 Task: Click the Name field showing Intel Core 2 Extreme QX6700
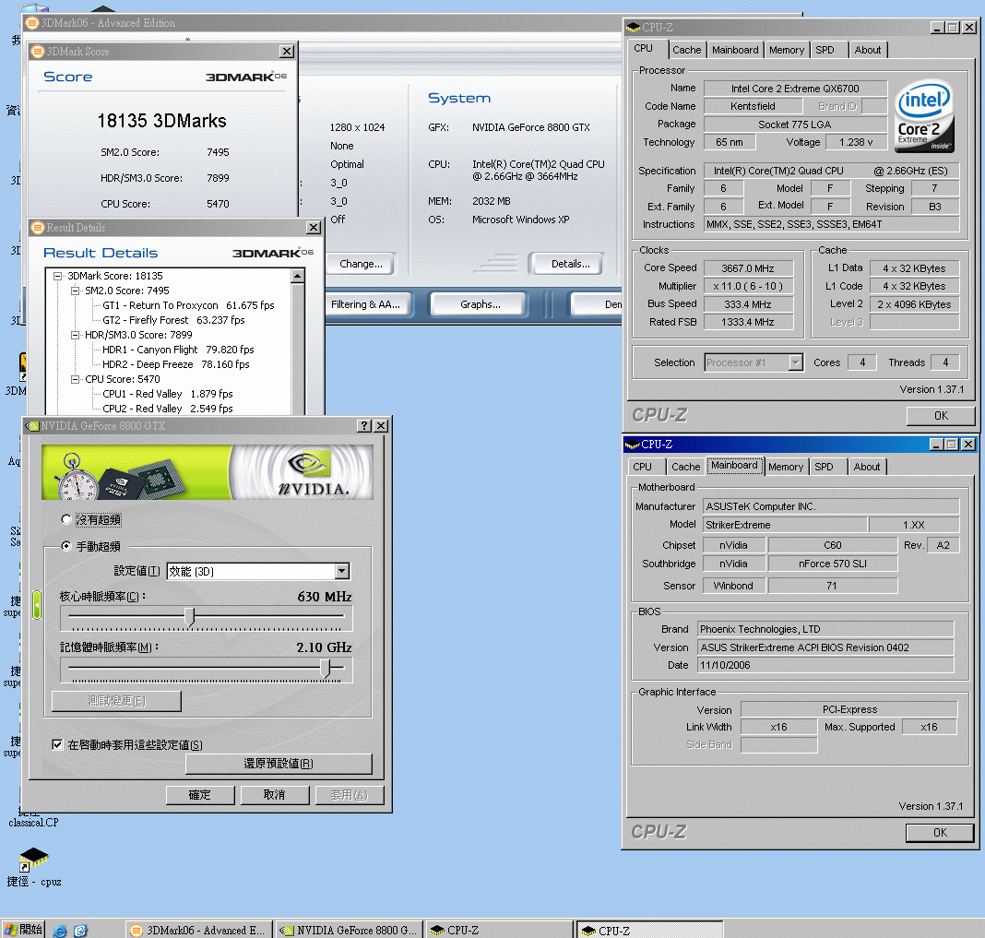coord(795,89)
